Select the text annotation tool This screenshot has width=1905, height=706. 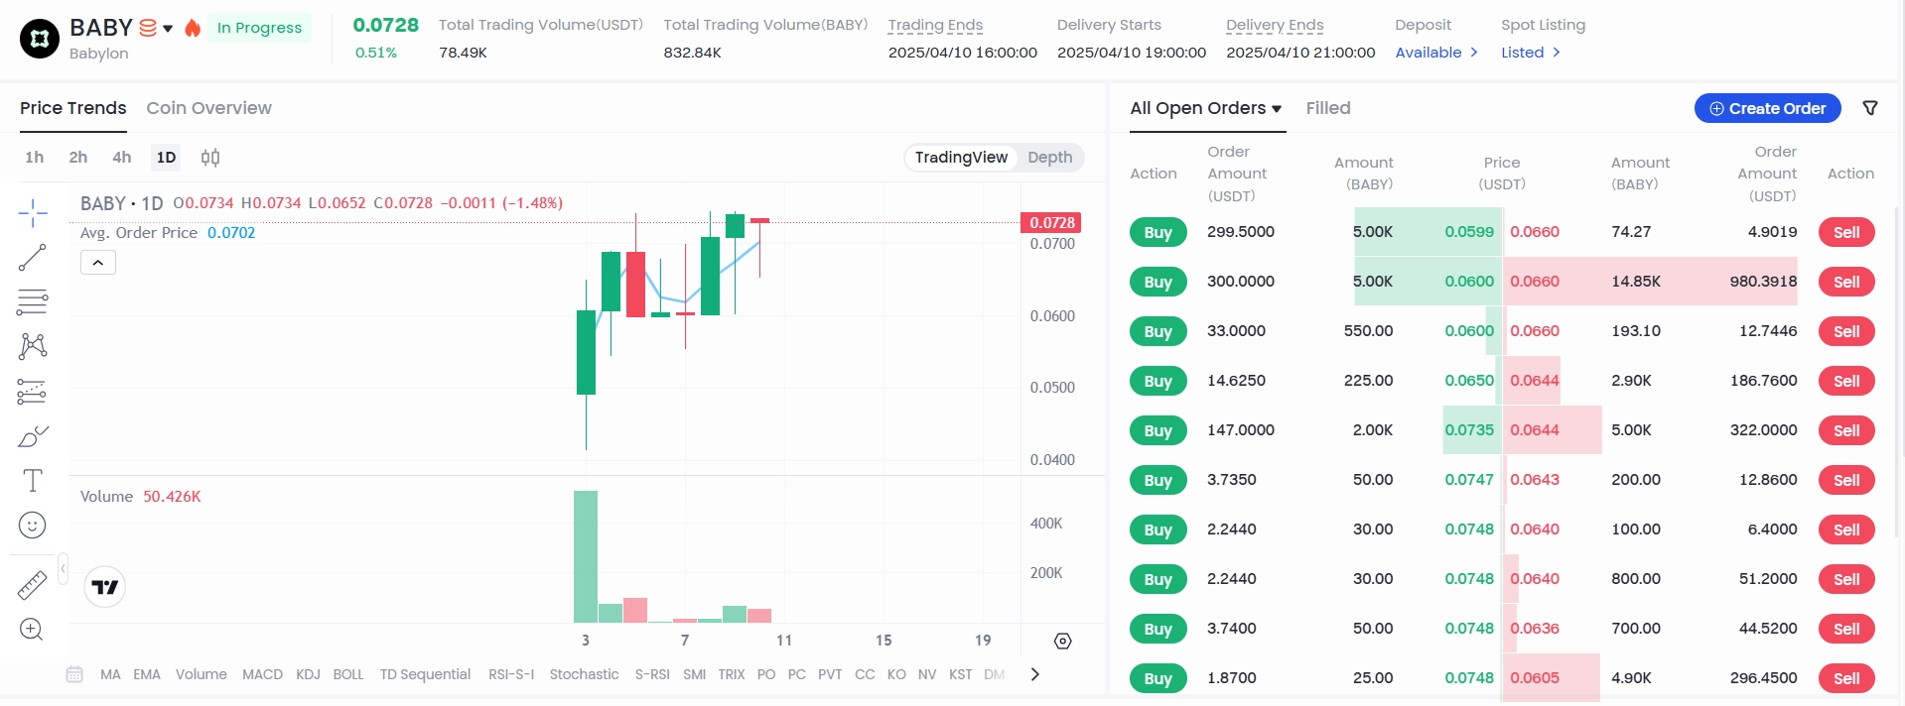(x=33, y=481)
